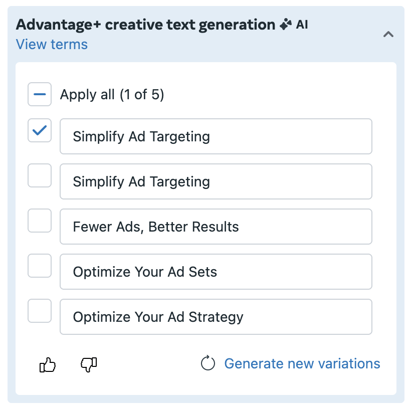Click the Advantage+ creative text generation heading
412x410 pixels.
point(145,25)
